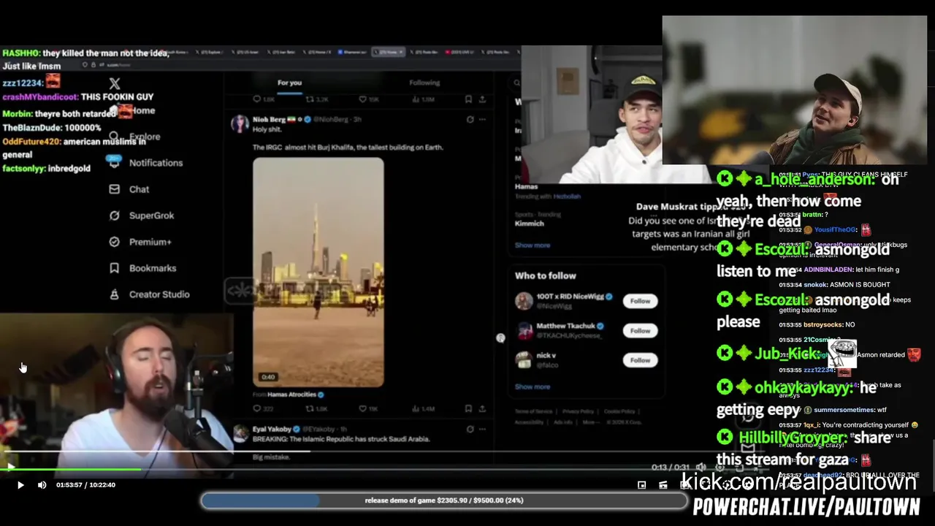Open the Terms of Service footer link
Screen dimensions: 935x526
(533, 411)
